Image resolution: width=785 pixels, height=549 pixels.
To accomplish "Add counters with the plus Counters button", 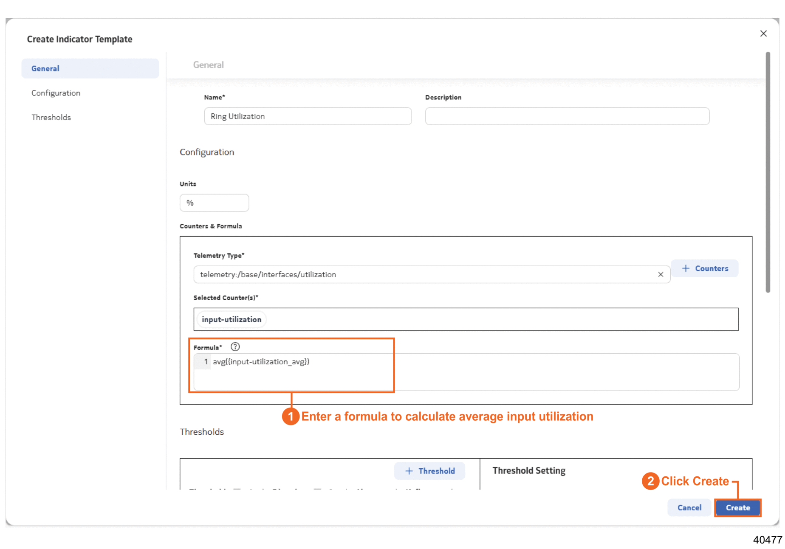I will point(704,268).
